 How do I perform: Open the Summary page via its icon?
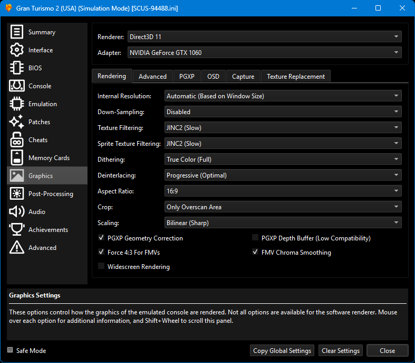pyautogui.click(x=17, y=32)
